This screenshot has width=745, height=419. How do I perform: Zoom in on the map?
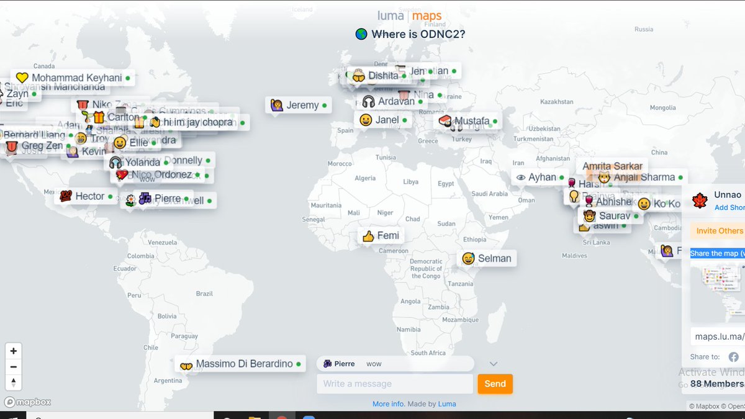click(x=13, y=351)
